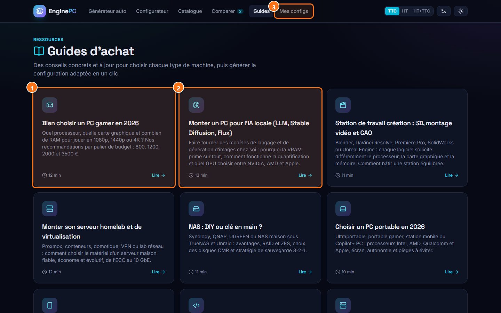Screen dimensions: 501x313
Task: Click Lire on the NAS guide
Action: [305, 272]
